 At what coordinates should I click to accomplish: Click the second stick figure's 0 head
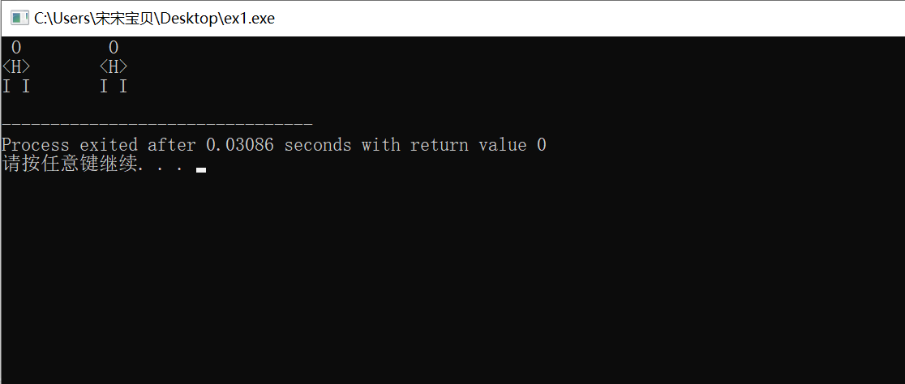(x=114, y=48)
